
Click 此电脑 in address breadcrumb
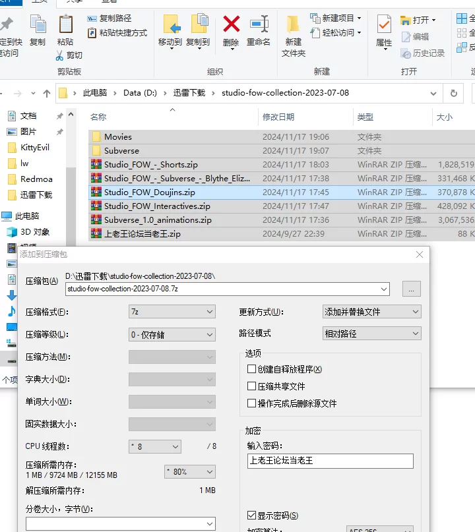(95, 93)
